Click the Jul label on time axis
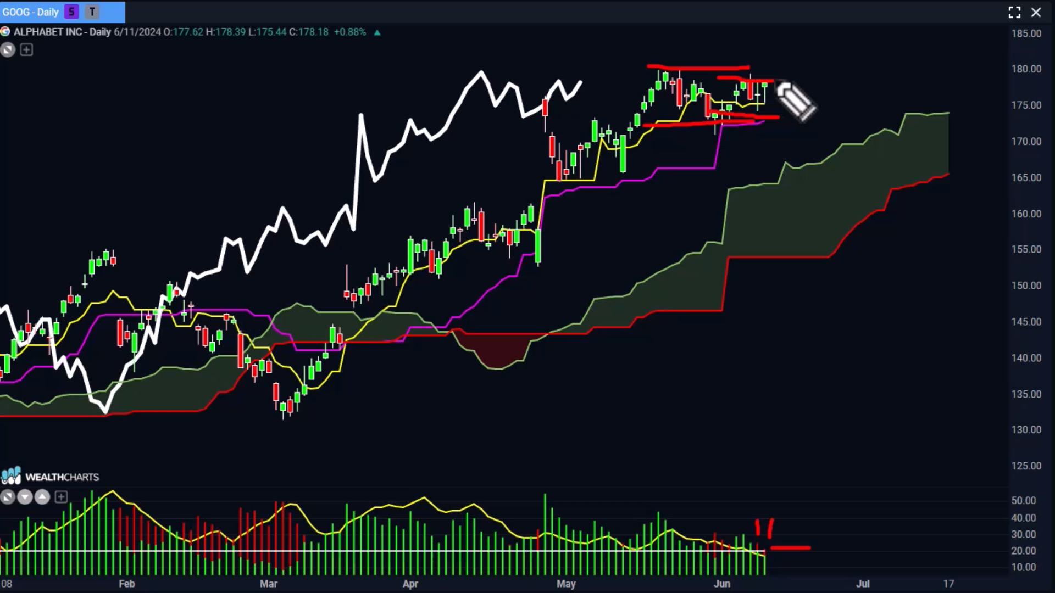This screenshot has width=1055, height=593. tap(863, 584)
